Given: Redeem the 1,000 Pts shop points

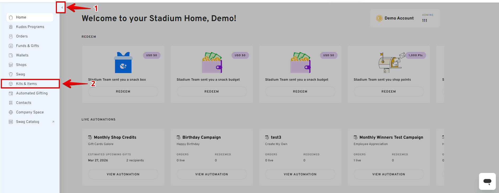Looking at the screenshot, I should click(389, 91).
